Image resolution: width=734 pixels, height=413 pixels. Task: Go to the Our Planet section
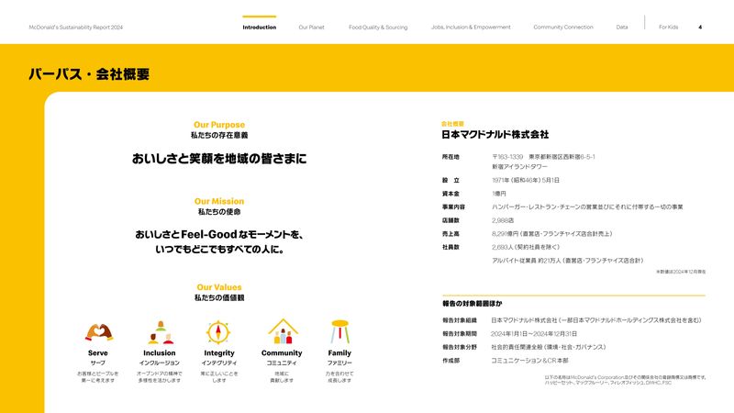[311, 28]
